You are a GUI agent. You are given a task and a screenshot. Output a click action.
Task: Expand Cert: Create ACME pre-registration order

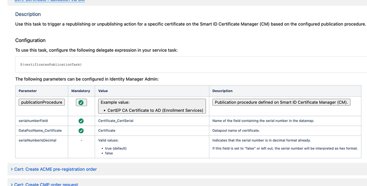tap(55, 169)
